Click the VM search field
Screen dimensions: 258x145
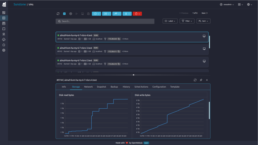point(105,21)
